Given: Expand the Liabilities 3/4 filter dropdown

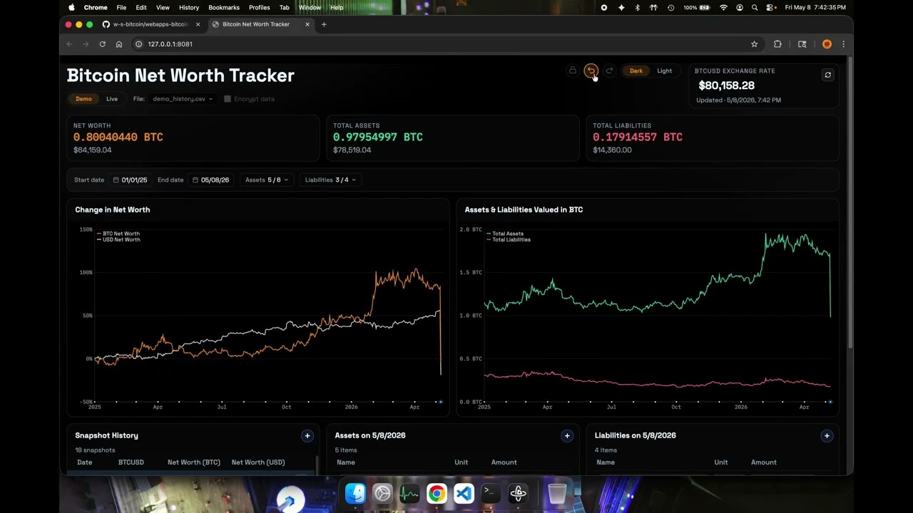Looking at the screenshot, I should click(x=330, y=180).
